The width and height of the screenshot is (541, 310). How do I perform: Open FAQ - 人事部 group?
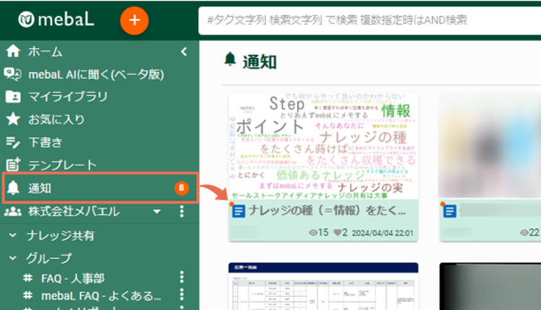point(73,278)
